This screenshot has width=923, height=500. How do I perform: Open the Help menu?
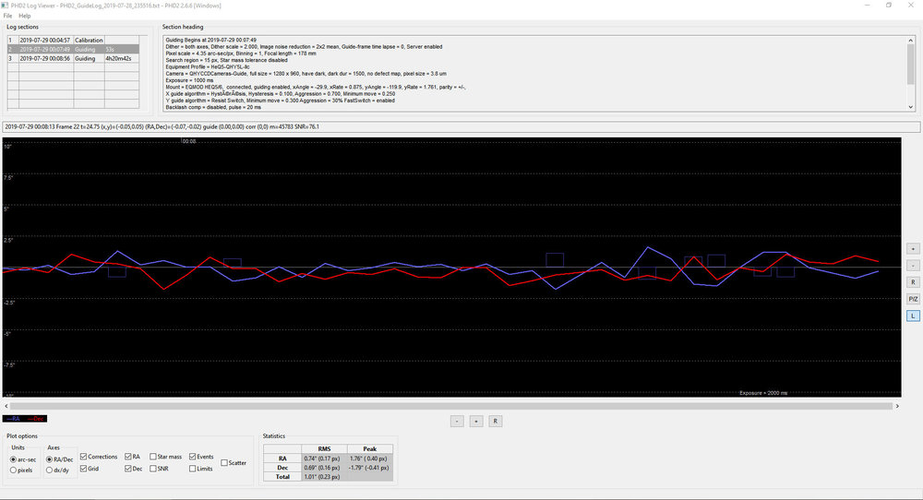[x=25, y=16]
